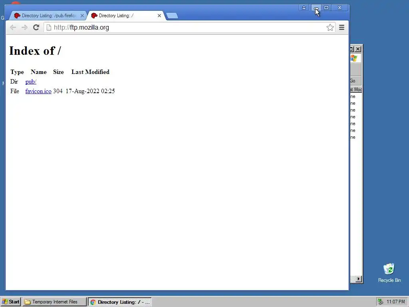Click the Size column header
Image resolution: width=409 pixels, height=307 pixels.
click(x=58, y=72)
